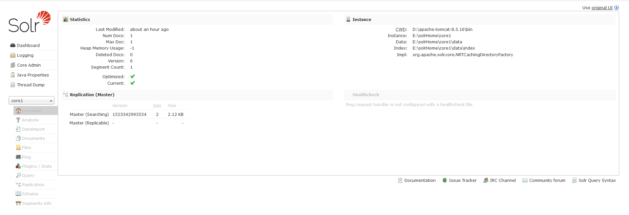Click the Segments info icon
Viewport: 629px width, 215px height.
18,203
